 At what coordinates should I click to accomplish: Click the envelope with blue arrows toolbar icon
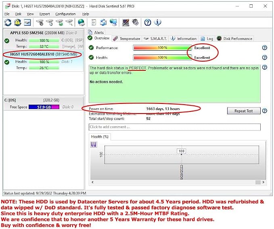[x=103, y=23]
